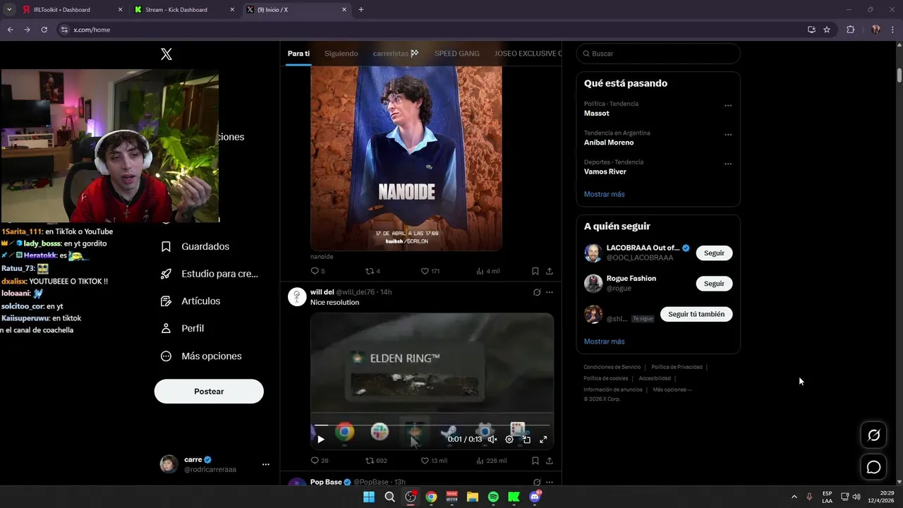903x508 pixels.
Task: Like the nanoide post with 171 likes
Action: coord(430,271)
